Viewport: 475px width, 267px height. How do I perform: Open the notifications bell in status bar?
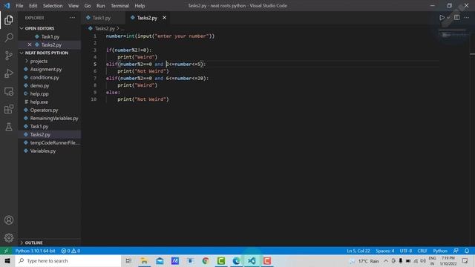coord(467,251)
